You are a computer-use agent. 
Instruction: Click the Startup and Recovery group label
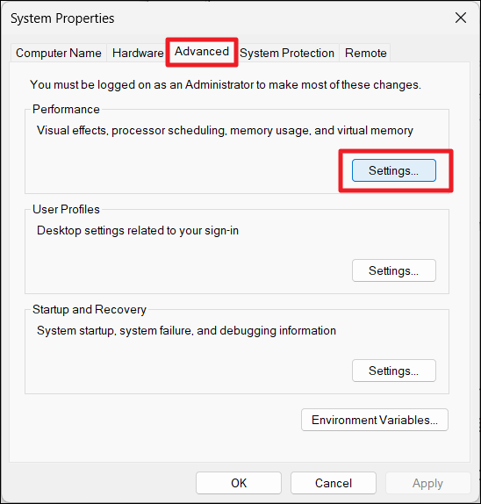tap(90, 310)
